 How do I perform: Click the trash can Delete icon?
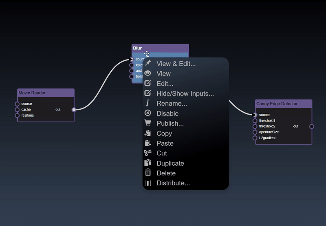coord(148,173)
